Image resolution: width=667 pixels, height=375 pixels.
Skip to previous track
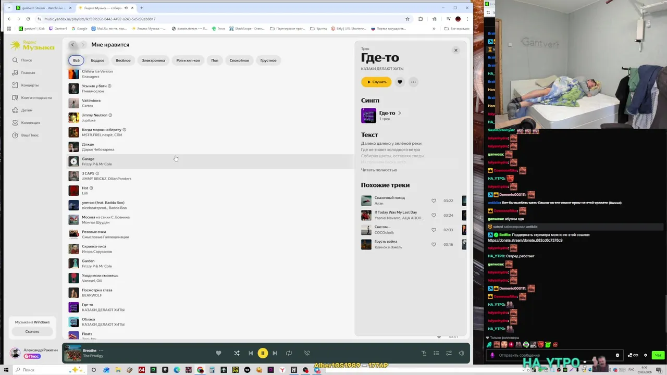click(x=251, y=353)
